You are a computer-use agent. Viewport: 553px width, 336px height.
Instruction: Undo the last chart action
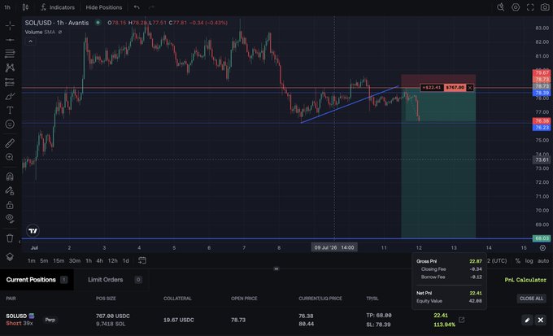click(137, 7)
